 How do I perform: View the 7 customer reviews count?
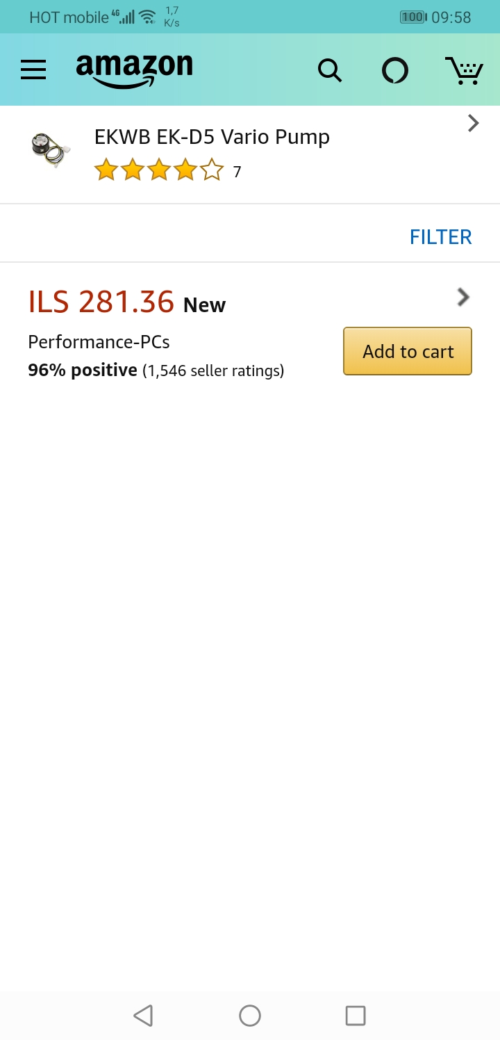click(x=237, y=172)
